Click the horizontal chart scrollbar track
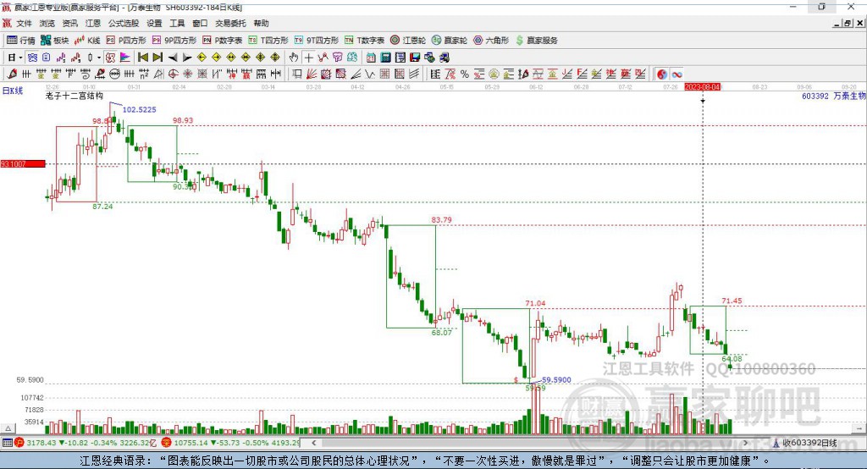This screenshot has width=867, height=469. tap(529, 443)
